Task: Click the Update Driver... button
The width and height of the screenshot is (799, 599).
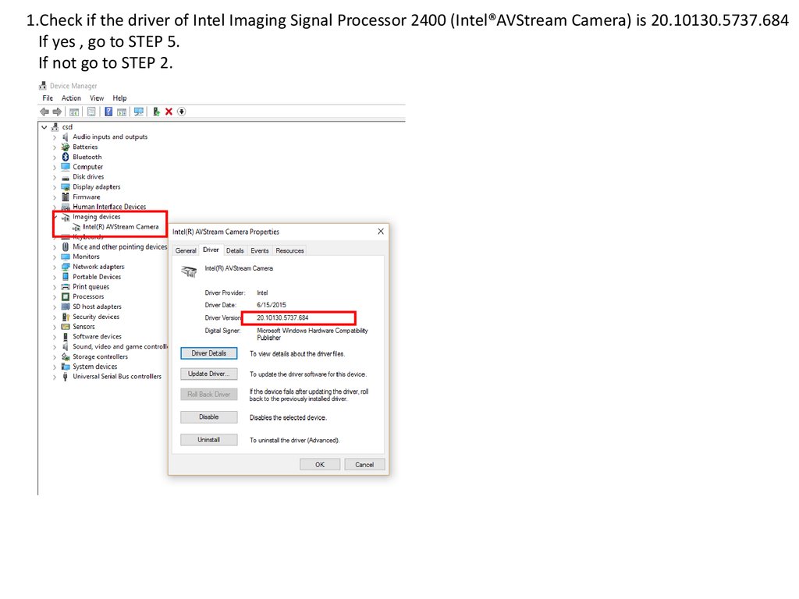Action: click(x=209, y=374)
